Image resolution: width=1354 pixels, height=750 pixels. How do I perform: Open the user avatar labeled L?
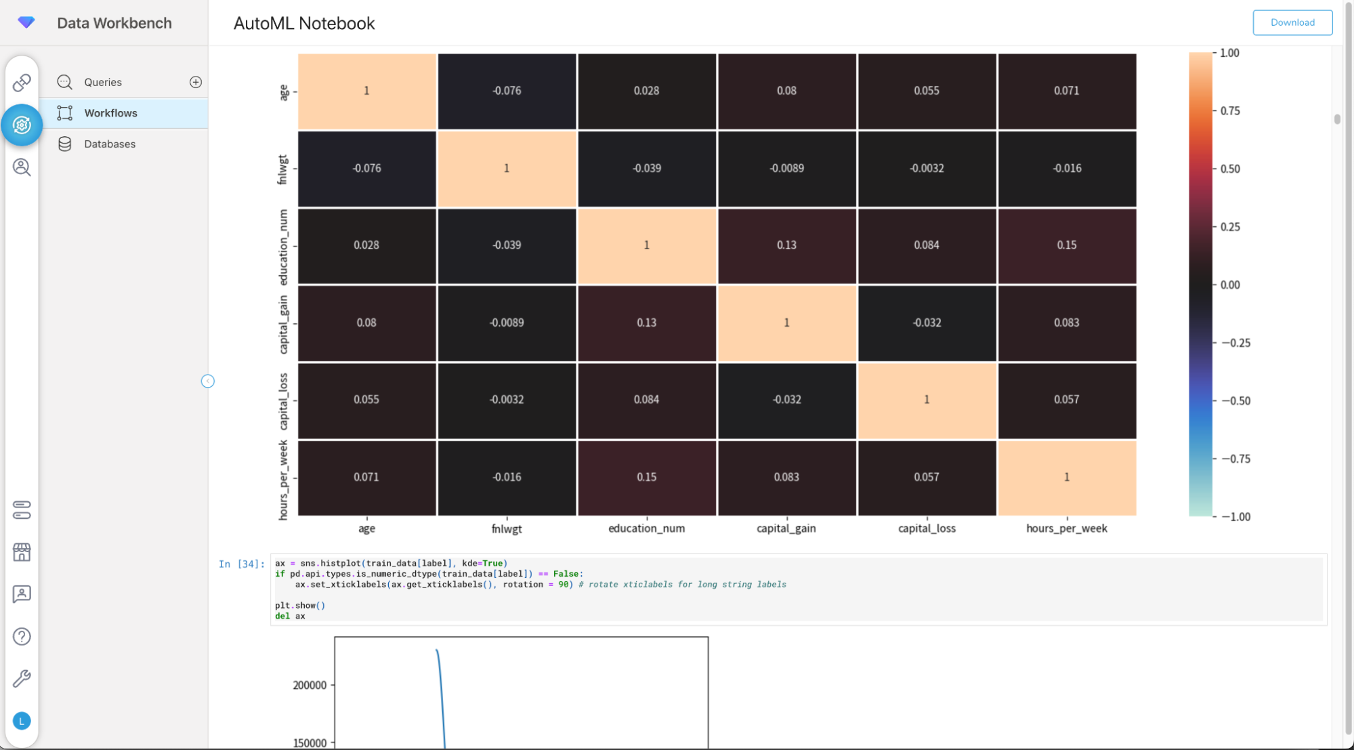tap(22, 721)
